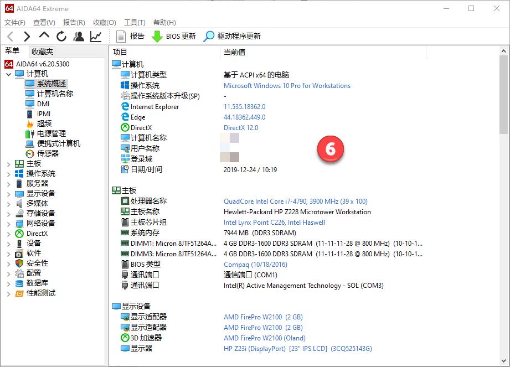Select the DMI tree item
The height and width of the screenshot is (367, 510).
[43, 104]
